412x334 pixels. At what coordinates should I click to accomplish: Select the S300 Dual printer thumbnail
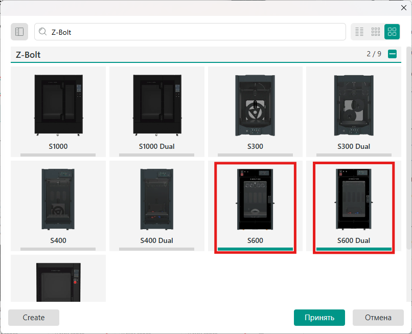point(354,105)
